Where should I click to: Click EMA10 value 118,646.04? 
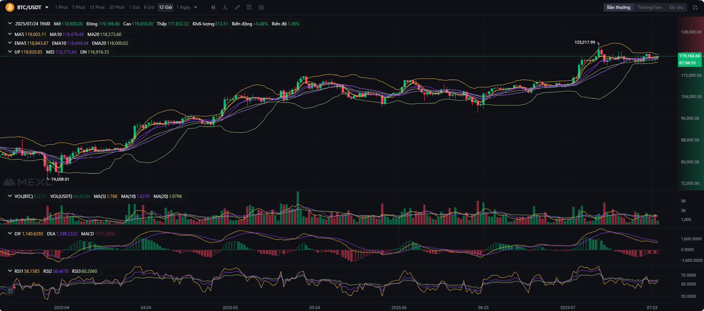tap(78, 43)
